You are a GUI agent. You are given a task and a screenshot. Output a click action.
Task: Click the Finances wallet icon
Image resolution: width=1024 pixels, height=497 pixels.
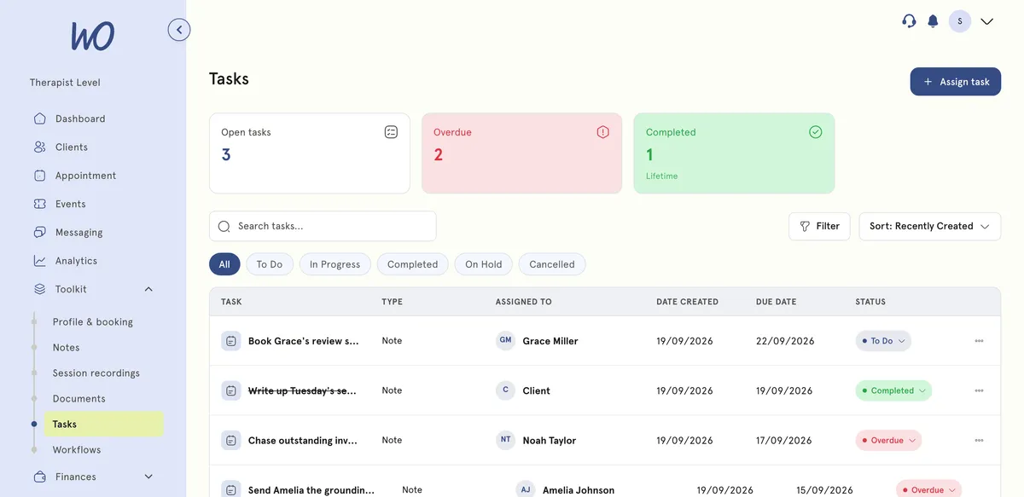(x=40, y=477)
